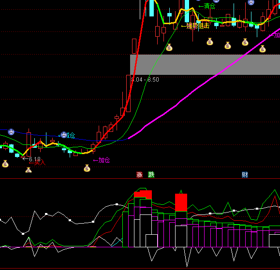Image resolution: width=280 pixels, height=270 pixels.
Task: Click the money bag at the far left edge
Action: [x=5, y=164]
